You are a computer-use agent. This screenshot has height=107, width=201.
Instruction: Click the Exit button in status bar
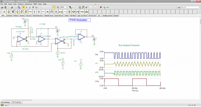[6, 105]
